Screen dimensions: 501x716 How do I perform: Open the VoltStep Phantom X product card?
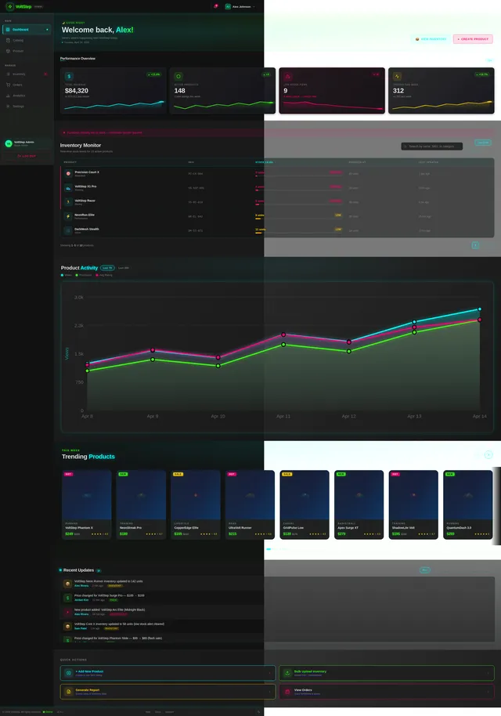87,504
